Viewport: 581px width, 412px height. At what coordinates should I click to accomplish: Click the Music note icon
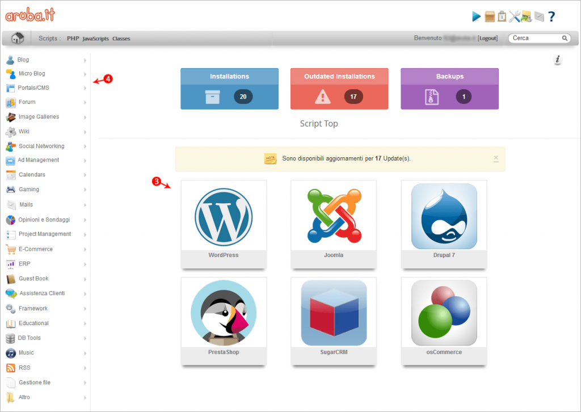(x=11, y=353)
